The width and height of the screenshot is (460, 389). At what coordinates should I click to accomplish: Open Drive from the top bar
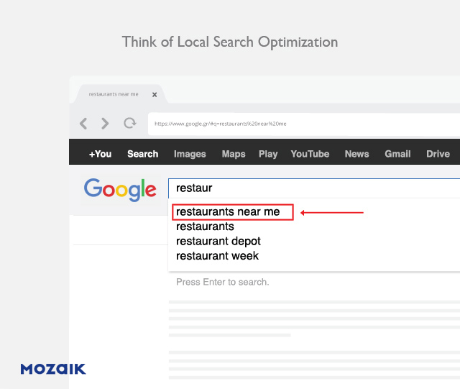pyautogui.click(x=438, y=154)
